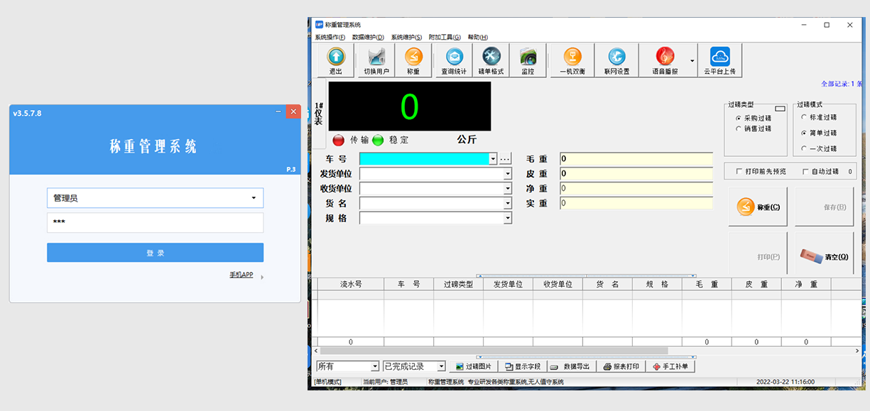Image resolution: width=870 pixels, height=411 pixels.
Task: Open 查询统计 query statistics tool
Action: point(454,60)
